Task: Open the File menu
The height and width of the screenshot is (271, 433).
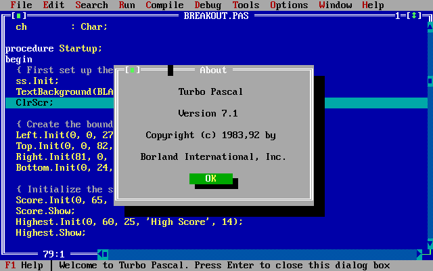Action: [21, 5]
